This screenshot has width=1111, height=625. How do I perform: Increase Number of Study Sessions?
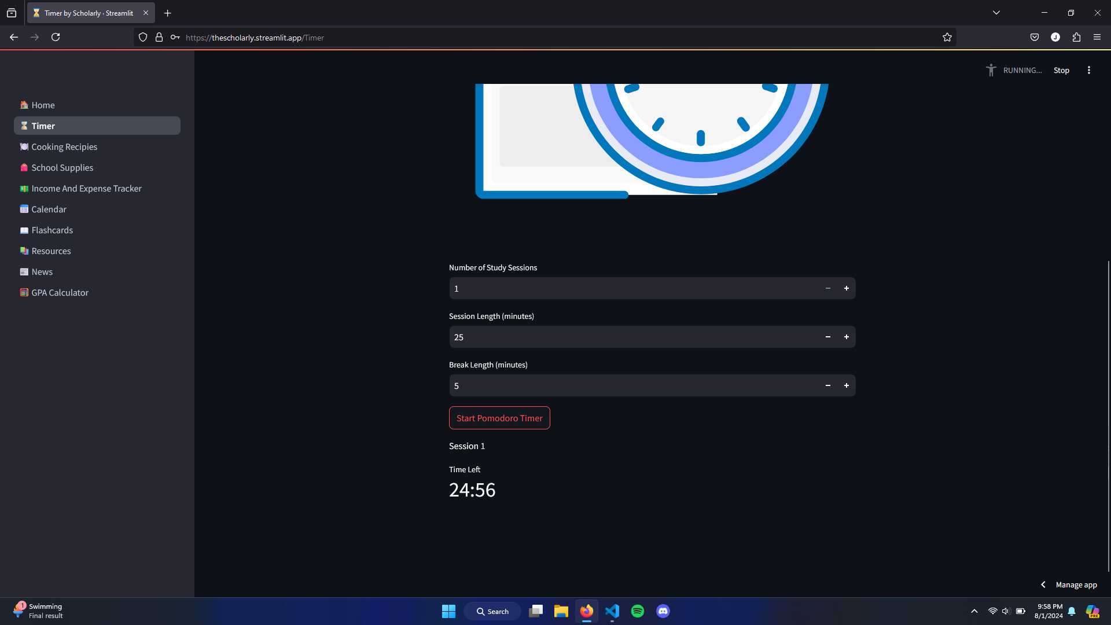847,288
